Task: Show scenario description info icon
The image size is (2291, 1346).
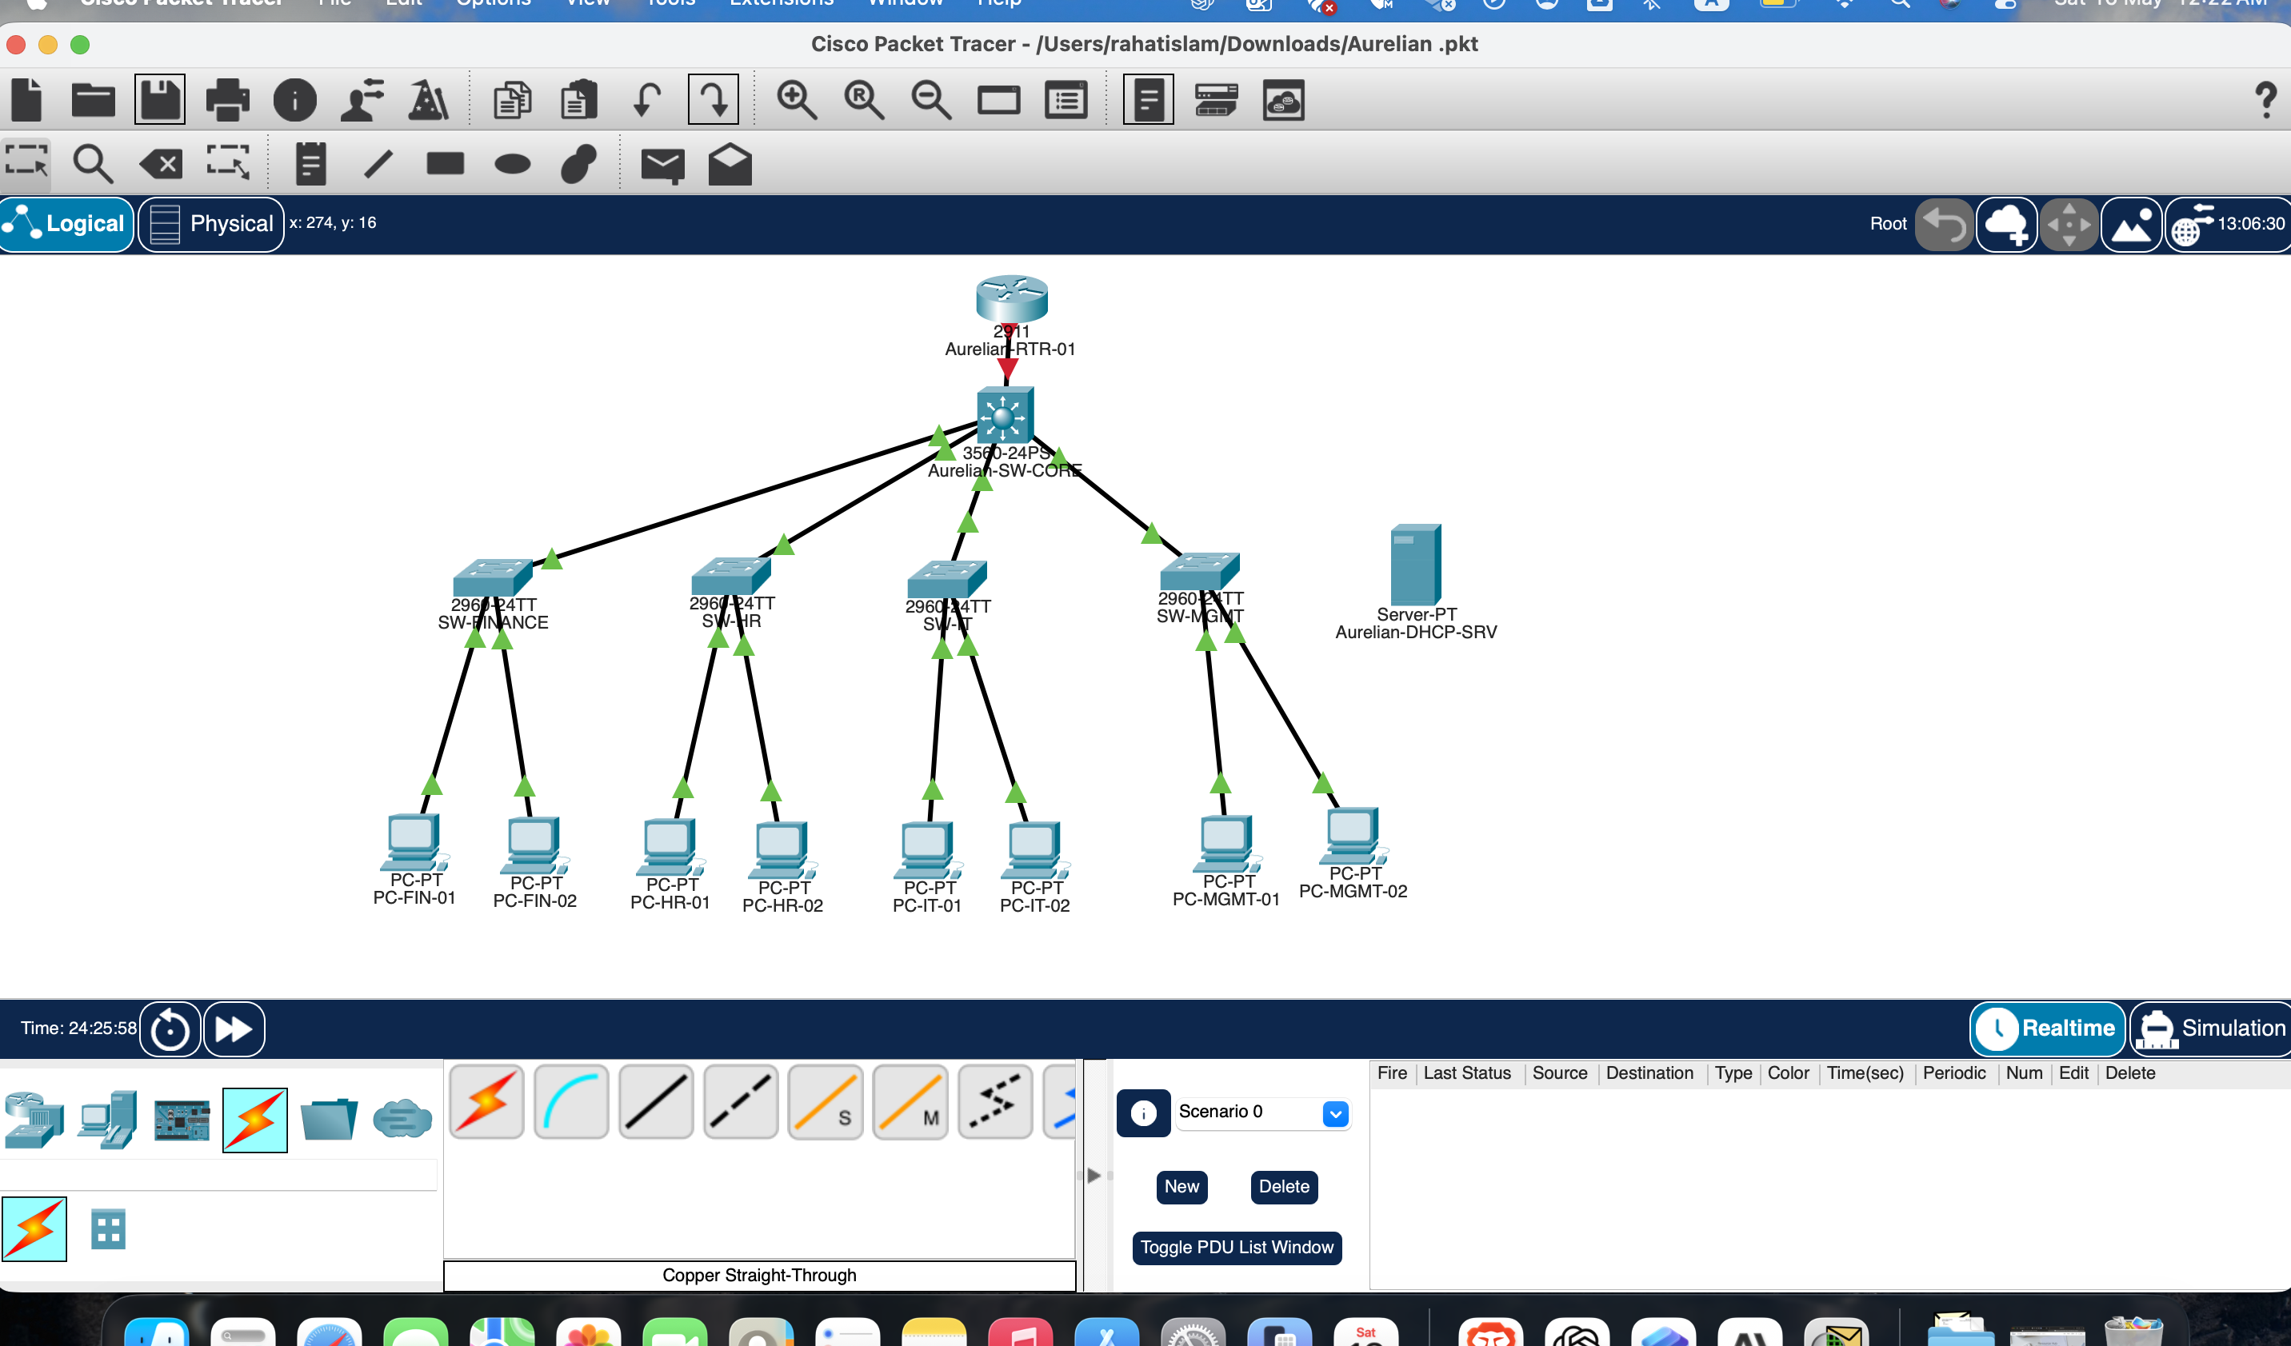Action: point(1144,1112)
